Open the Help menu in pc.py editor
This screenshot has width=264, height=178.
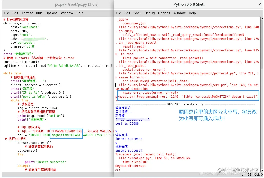click(x=80, y=13)
